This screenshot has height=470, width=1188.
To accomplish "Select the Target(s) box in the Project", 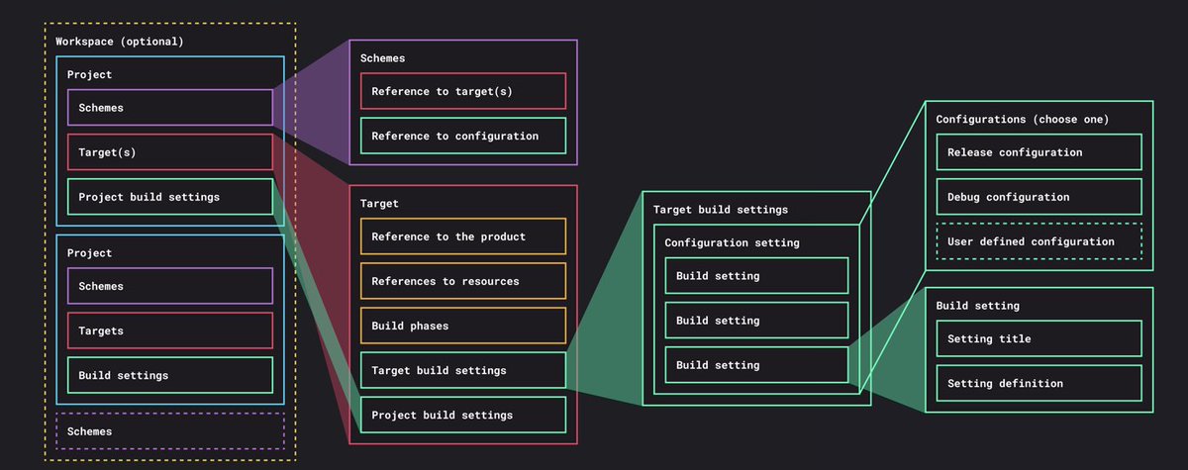I will (170, 152).
